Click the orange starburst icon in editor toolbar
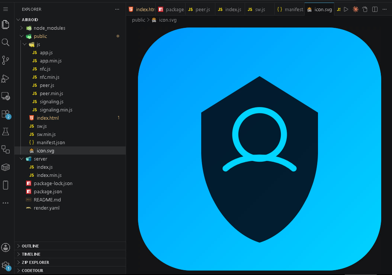This screenshot has height=275, width=392. click(356, 10)
